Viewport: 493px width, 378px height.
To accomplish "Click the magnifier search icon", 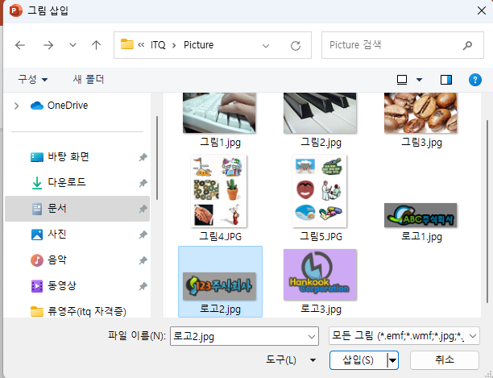I will pos(467,46).
